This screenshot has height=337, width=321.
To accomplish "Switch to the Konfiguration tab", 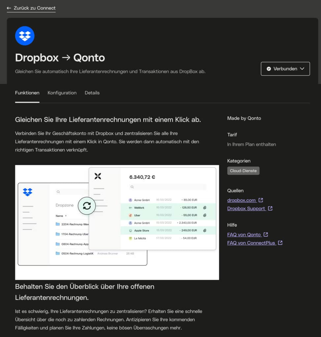I will coord(62,93).
